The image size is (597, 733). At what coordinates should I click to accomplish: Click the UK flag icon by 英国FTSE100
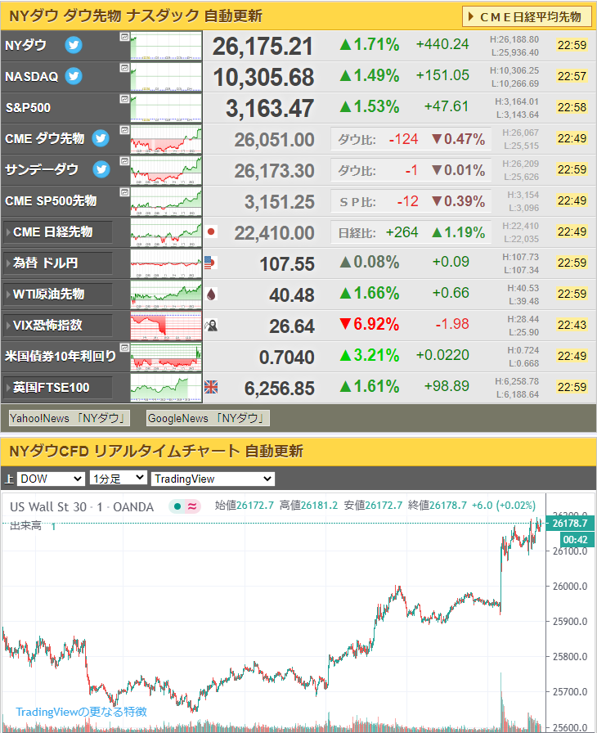211,387
